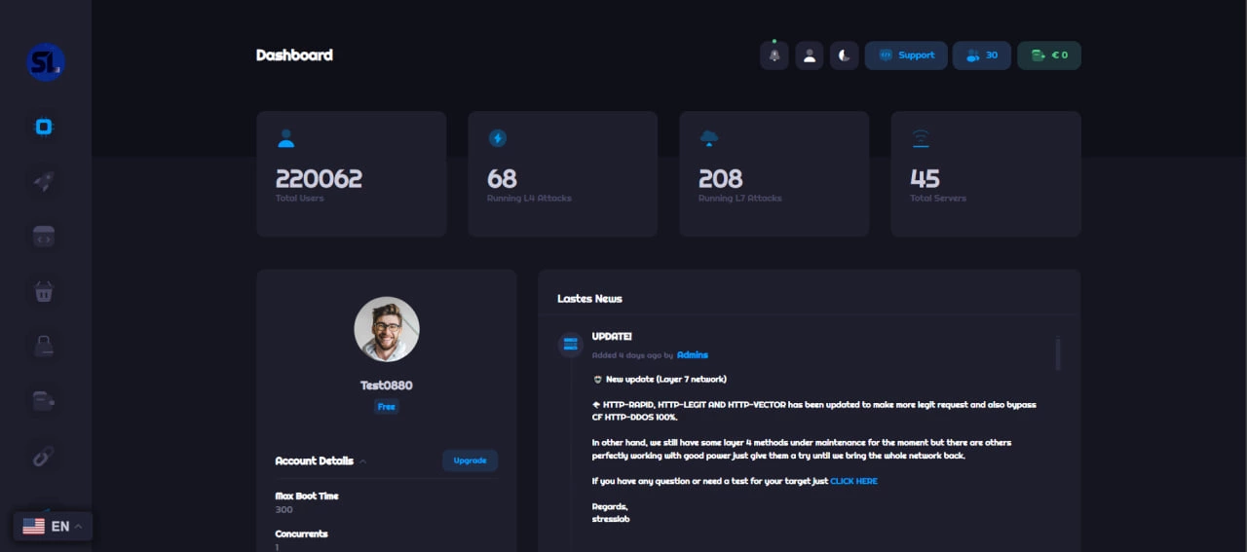Click the Support button

(x=906, y=55)
